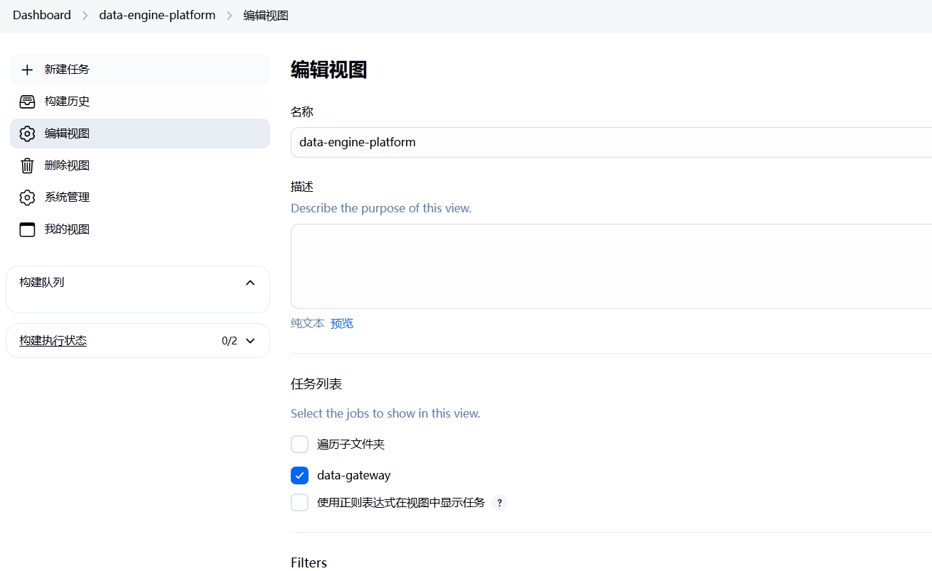The width and height of the screenshot is (932, 571).
Task: Open 新建任务 in the sidebar
Action: [140, 70]
